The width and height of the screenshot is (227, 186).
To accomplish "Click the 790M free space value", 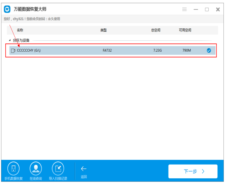I will point(187,51).
